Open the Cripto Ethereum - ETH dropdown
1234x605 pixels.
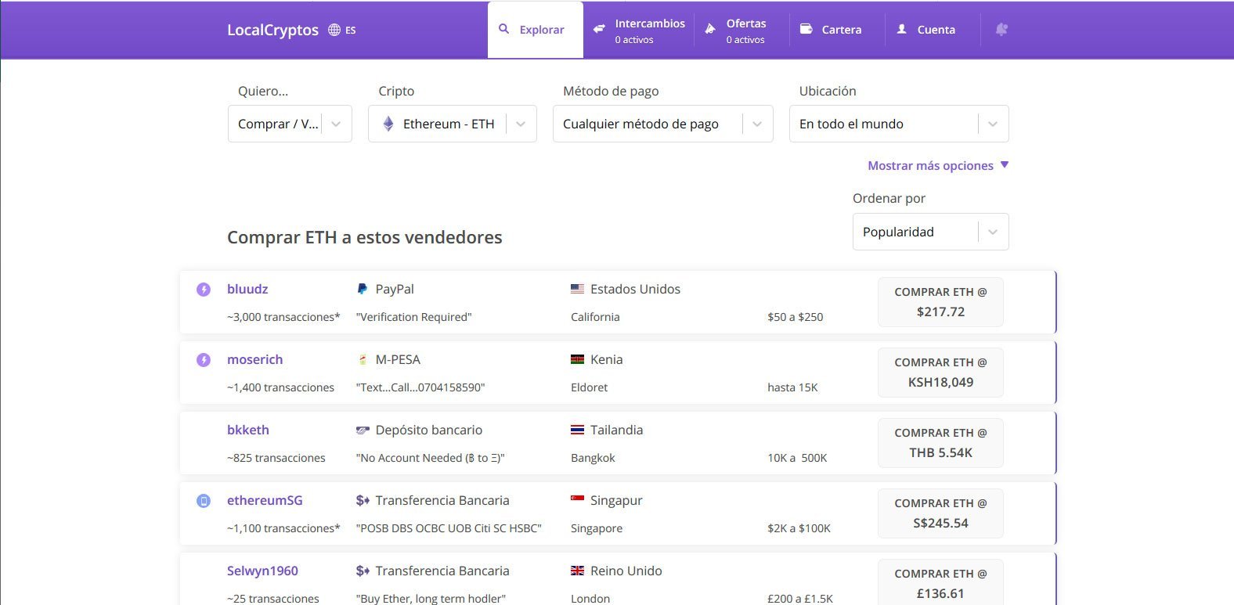[453, 124]
